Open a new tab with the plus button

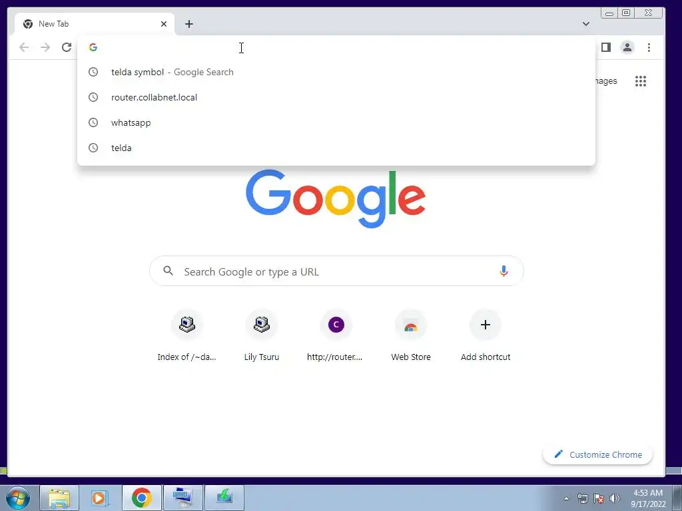tap(188, 24)
